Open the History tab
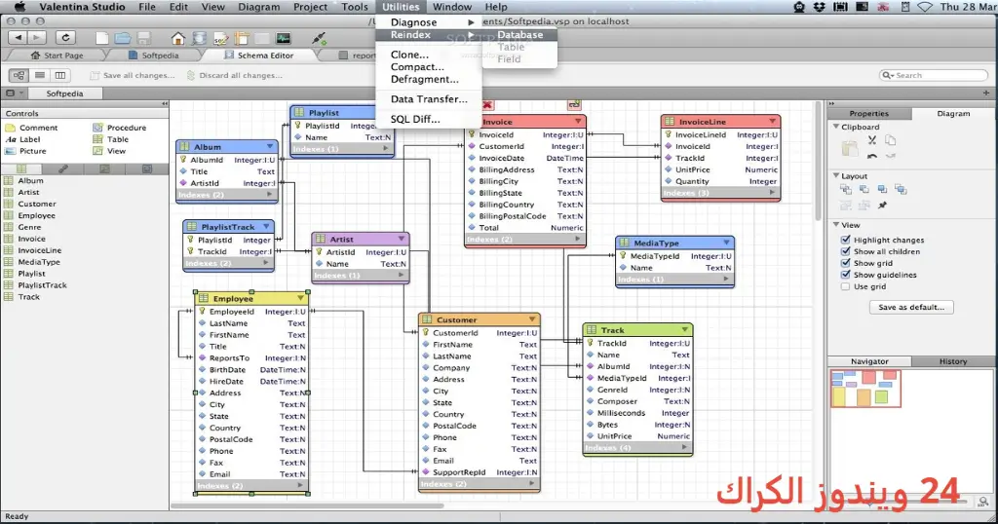The width and height of the screenshot is (998, 524). click(953, 361)
